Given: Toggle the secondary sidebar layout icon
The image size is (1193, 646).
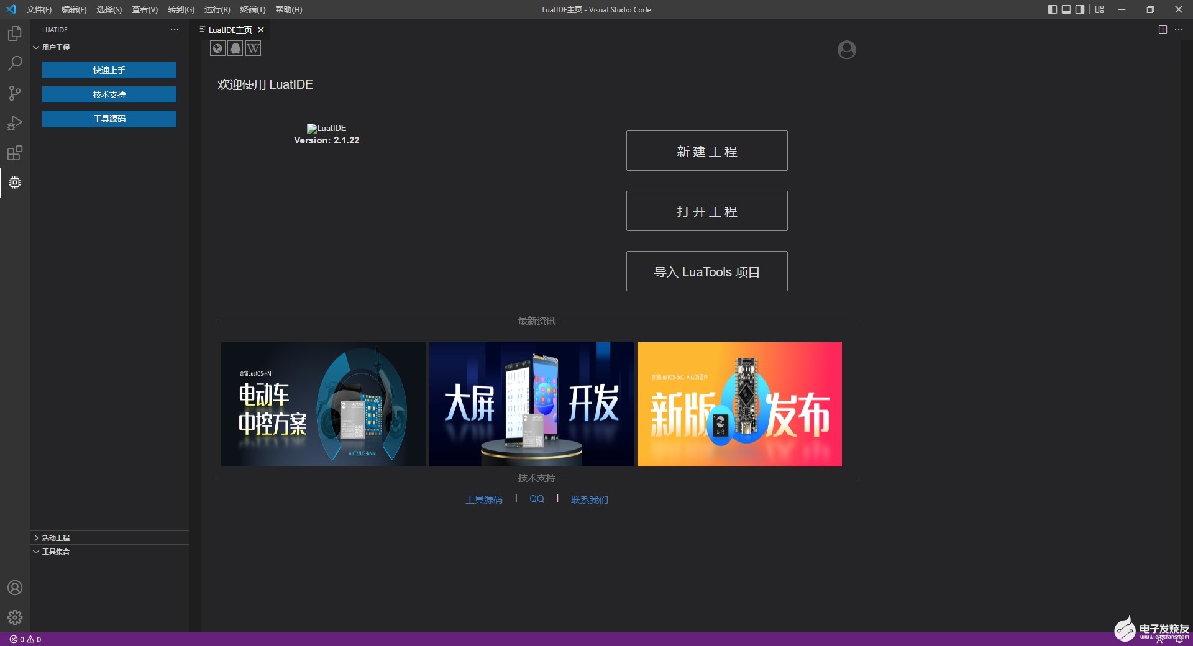Looking at the screenshot, I should [x=1081, y=9].
